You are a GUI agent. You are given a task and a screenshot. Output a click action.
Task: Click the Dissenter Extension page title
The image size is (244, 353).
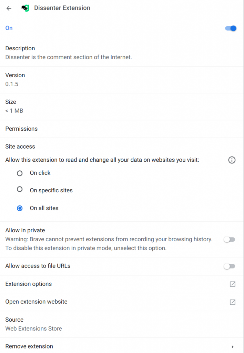[62, 8]
